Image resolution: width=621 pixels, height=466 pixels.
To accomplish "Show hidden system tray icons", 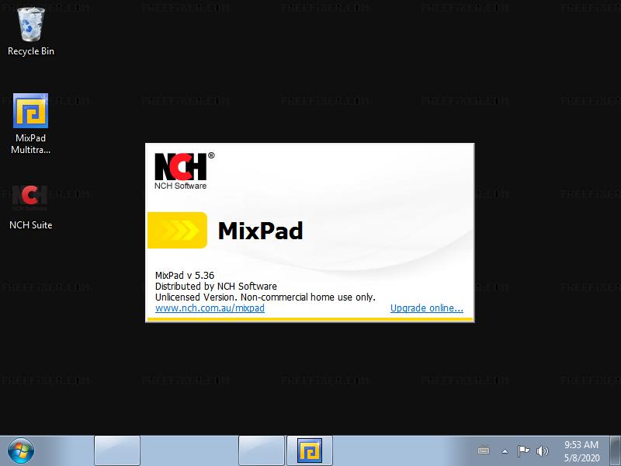I will pyautogui.click(x=505, y=451).
